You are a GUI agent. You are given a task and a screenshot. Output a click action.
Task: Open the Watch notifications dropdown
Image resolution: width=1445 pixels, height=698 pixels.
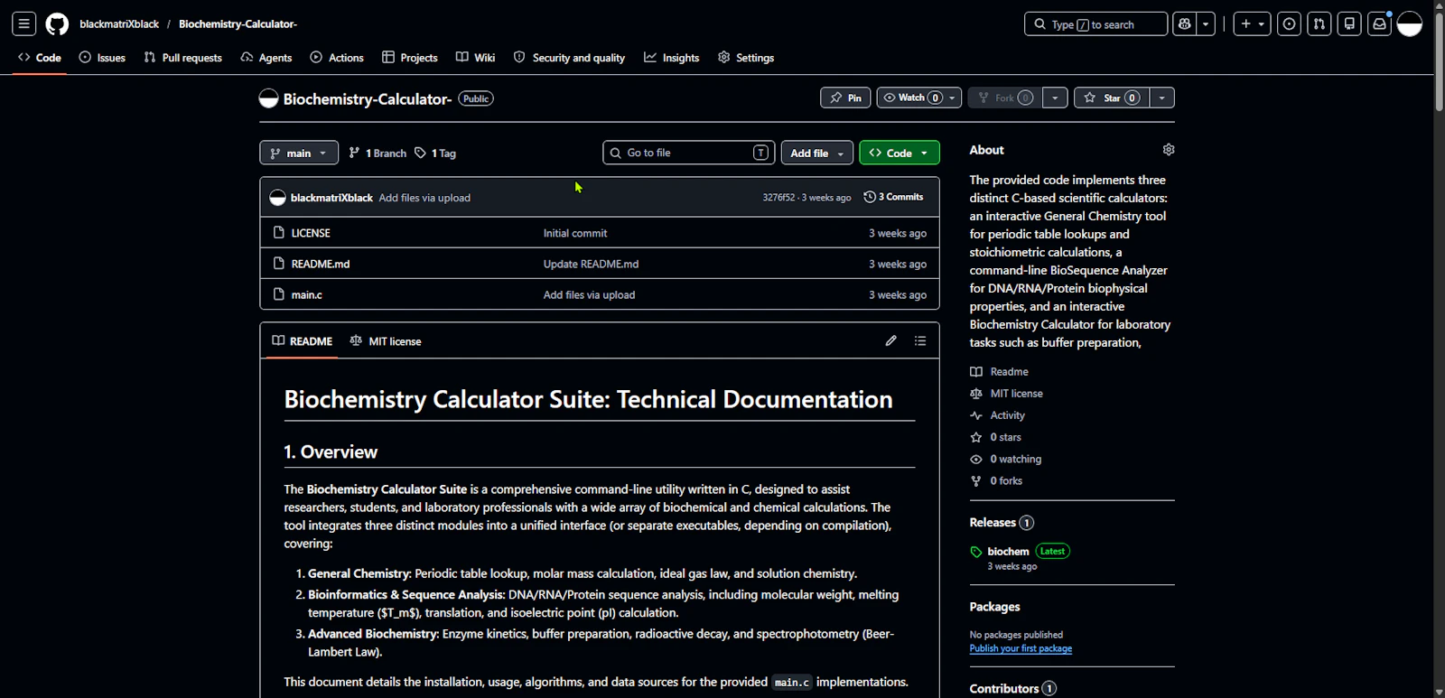click(x=918, y=98)
